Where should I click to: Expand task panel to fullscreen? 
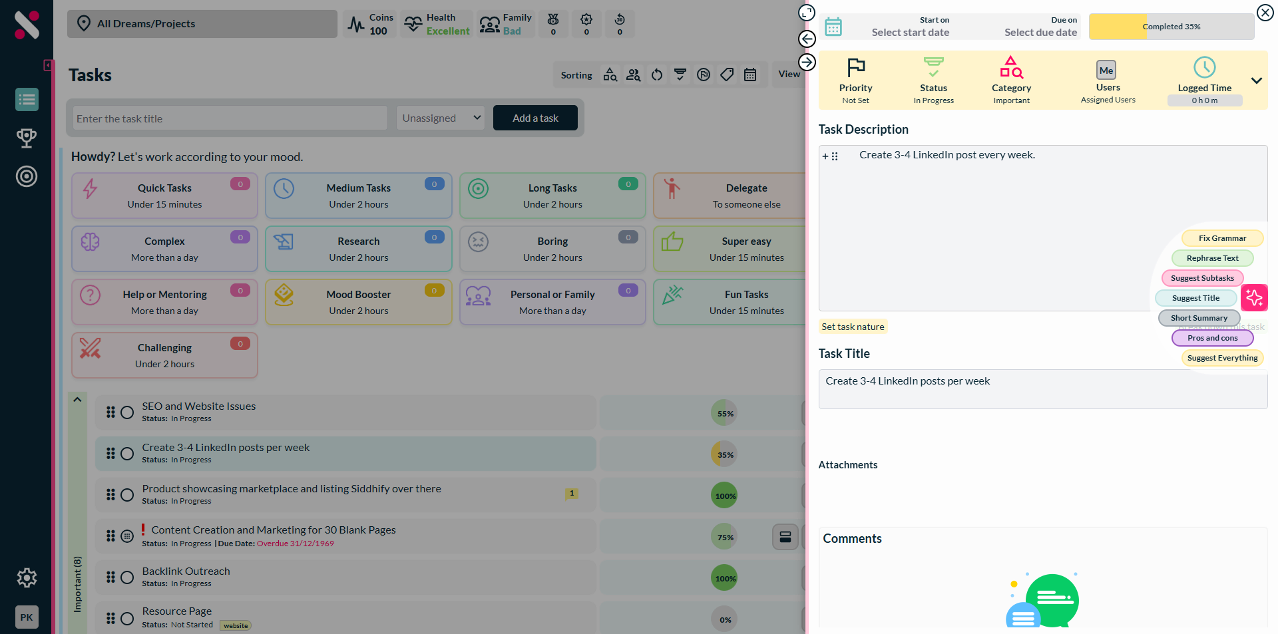pos(807,13)
